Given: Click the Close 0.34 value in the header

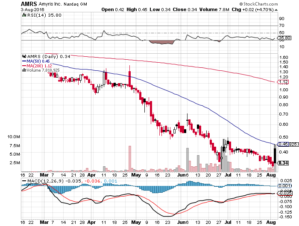Looking at the screenshot, I should [185, 9].
